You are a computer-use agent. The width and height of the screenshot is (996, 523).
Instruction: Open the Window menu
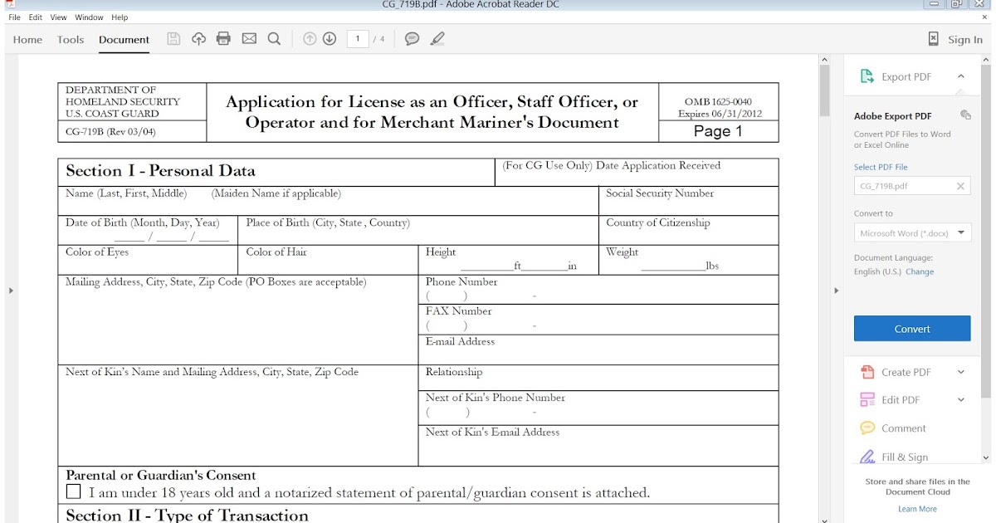tap(90, 17)
